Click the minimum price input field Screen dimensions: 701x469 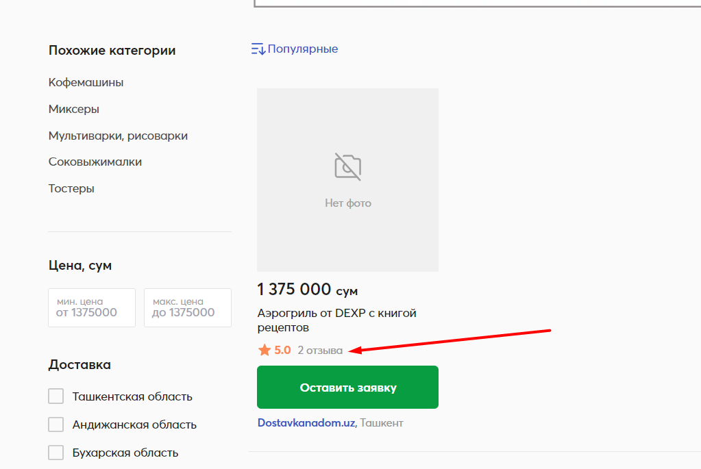click(x=92, y=307)
